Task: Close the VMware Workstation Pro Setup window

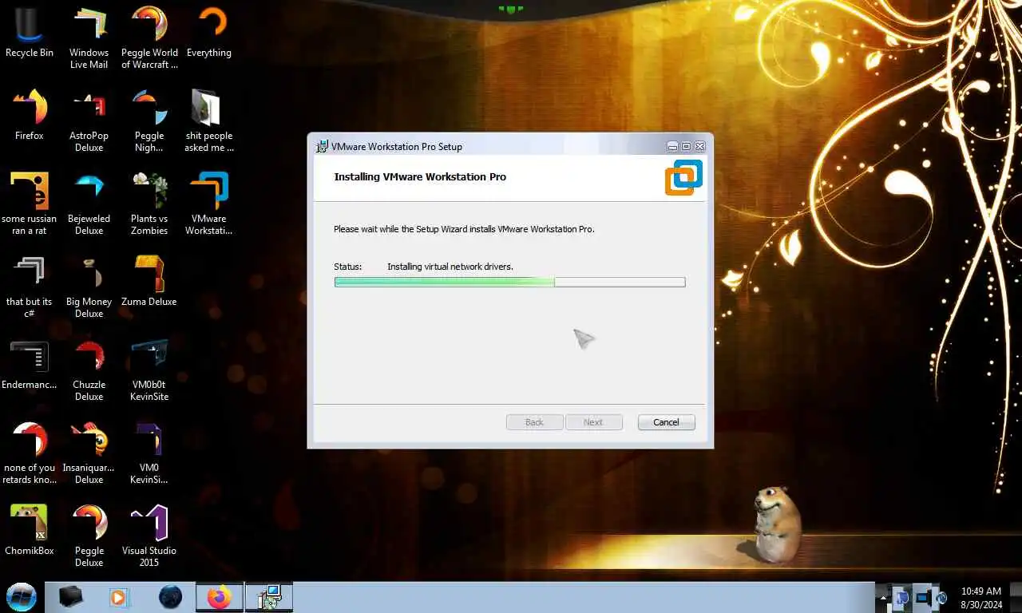Action: pyautogui.click(x=699, y=146)
